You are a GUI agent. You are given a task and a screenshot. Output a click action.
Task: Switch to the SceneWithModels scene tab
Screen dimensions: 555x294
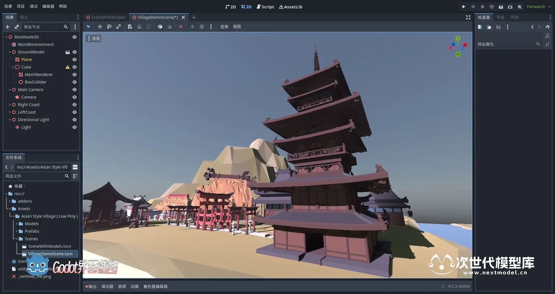point(106,17)
